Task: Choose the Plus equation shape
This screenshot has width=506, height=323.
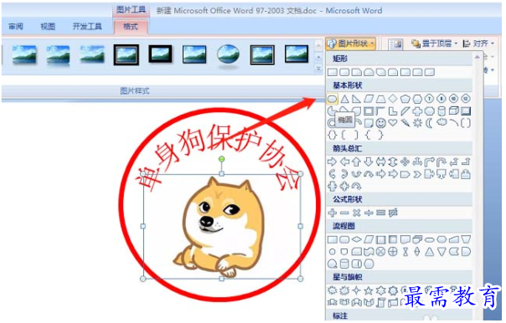Action: [333, 213]
